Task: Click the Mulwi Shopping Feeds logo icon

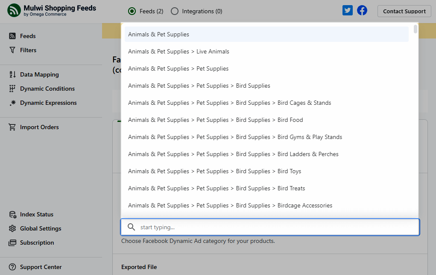Action: pos(14,11)
